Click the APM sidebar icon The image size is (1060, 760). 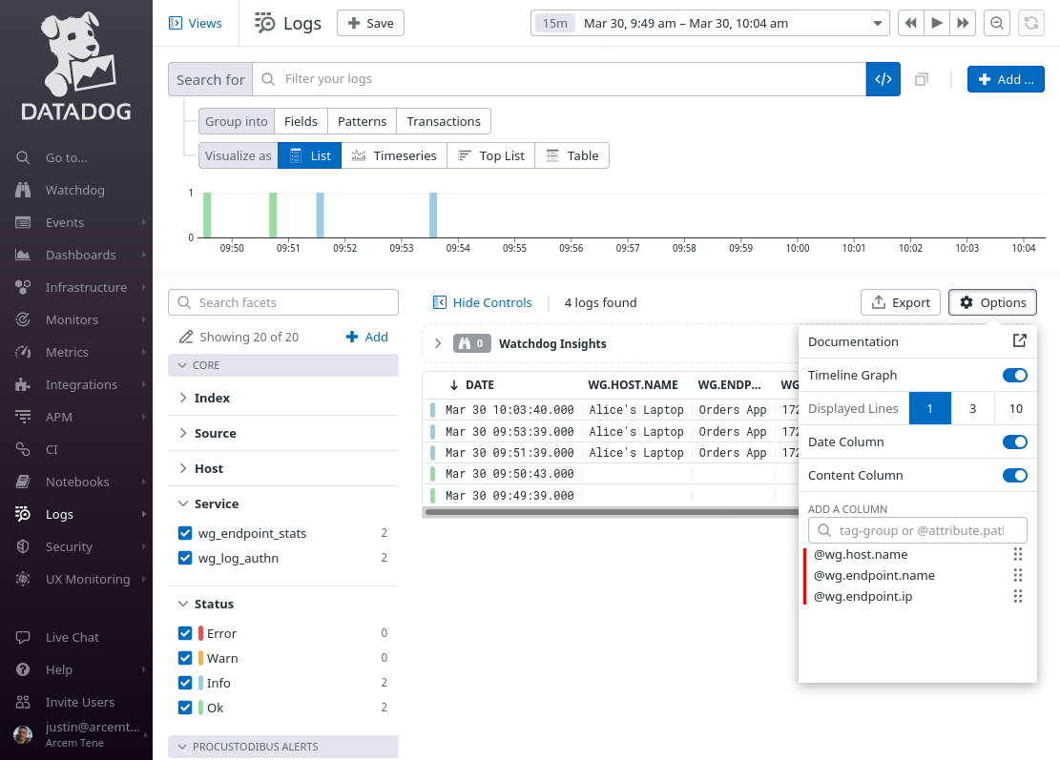(x=23, y=417)
